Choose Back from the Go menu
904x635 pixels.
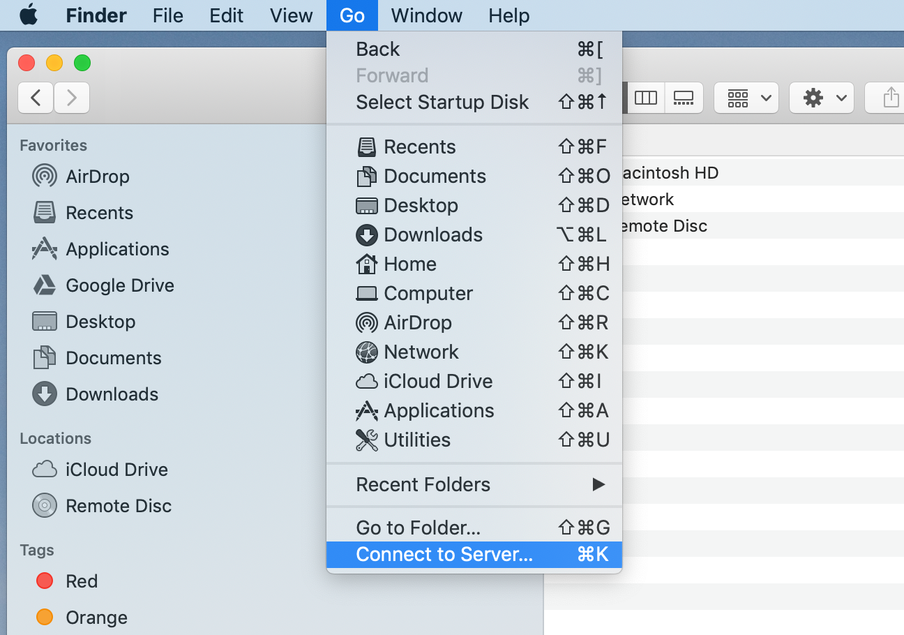474,49
